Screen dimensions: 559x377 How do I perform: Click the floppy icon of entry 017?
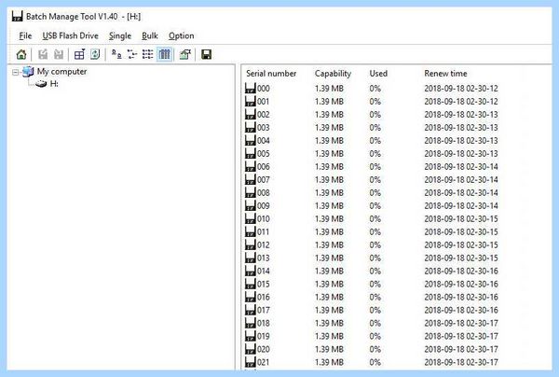[x=251, y=310]
